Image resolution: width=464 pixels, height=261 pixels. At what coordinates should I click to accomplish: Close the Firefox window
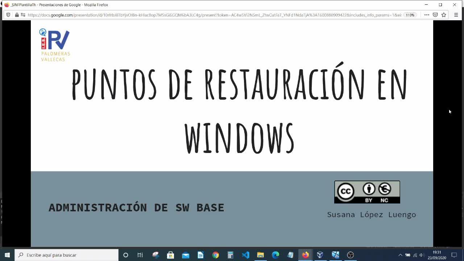tap(455, 5)
